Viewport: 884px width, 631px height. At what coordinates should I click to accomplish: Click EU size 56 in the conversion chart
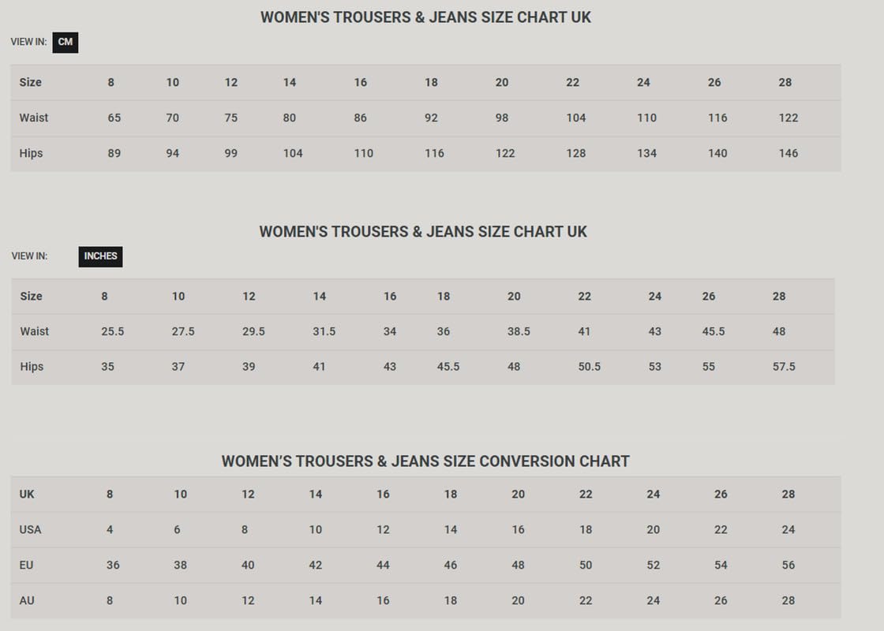[788, 565]
